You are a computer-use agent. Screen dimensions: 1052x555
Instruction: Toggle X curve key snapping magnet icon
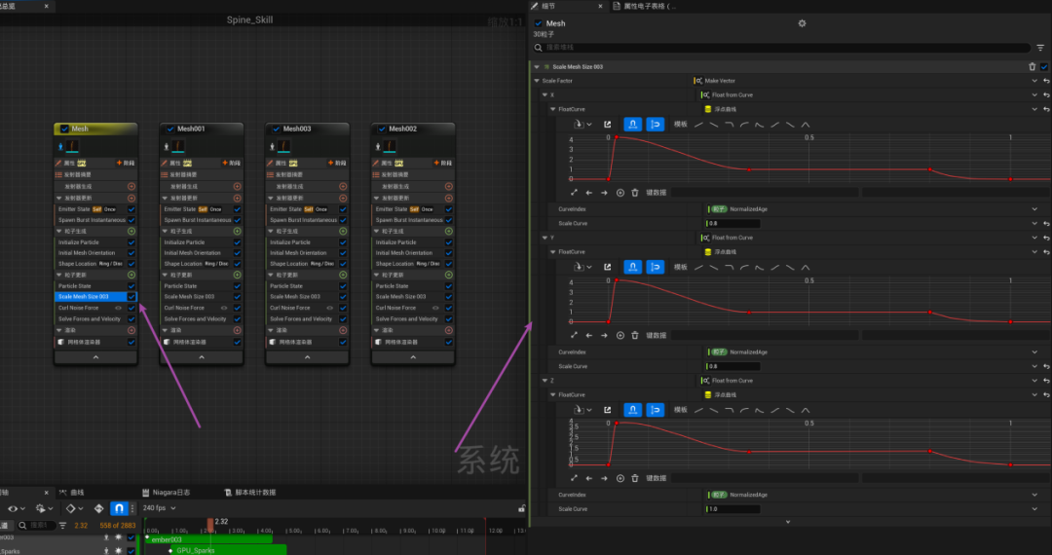(x=633, y=124)
